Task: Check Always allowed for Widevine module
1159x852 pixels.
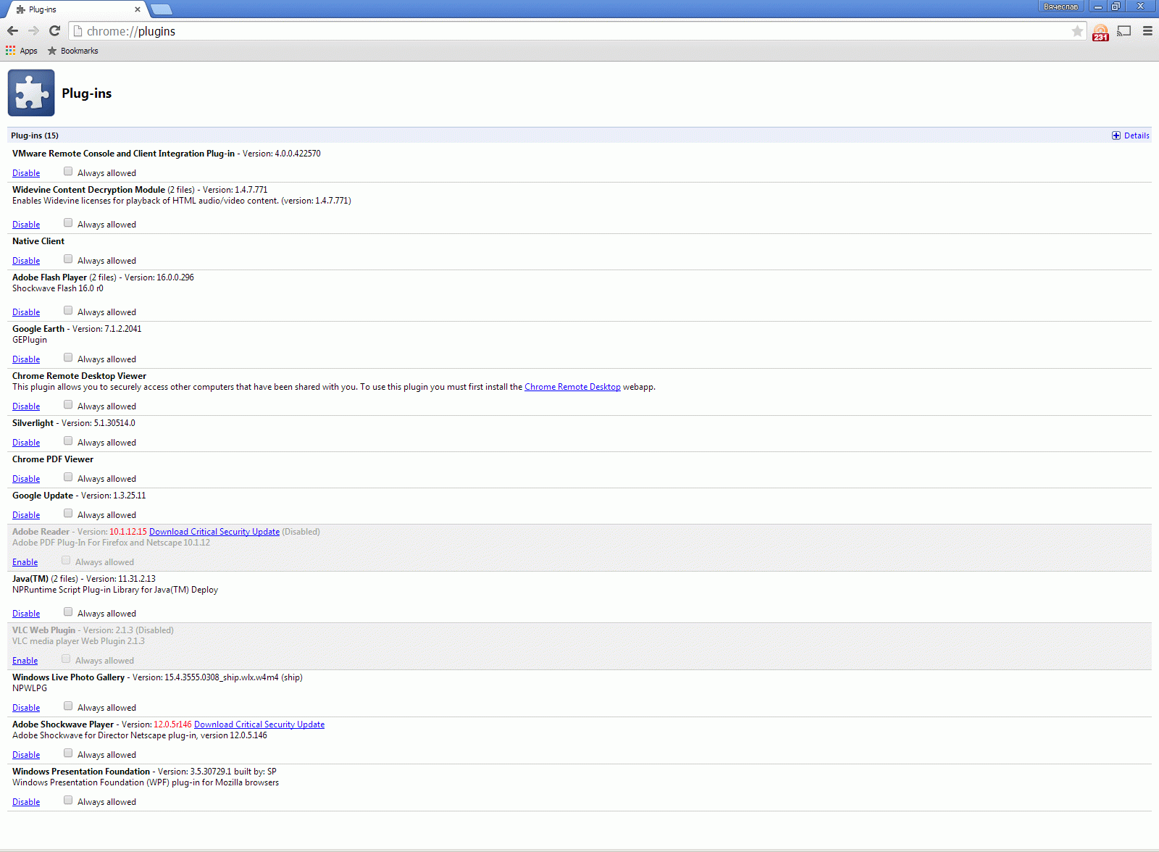Action: [68, 223]
